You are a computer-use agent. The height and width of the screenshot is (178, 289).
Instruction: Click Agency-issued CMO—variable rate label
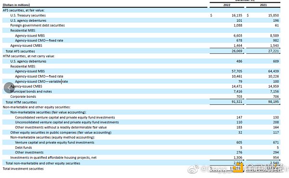[41, 81]
